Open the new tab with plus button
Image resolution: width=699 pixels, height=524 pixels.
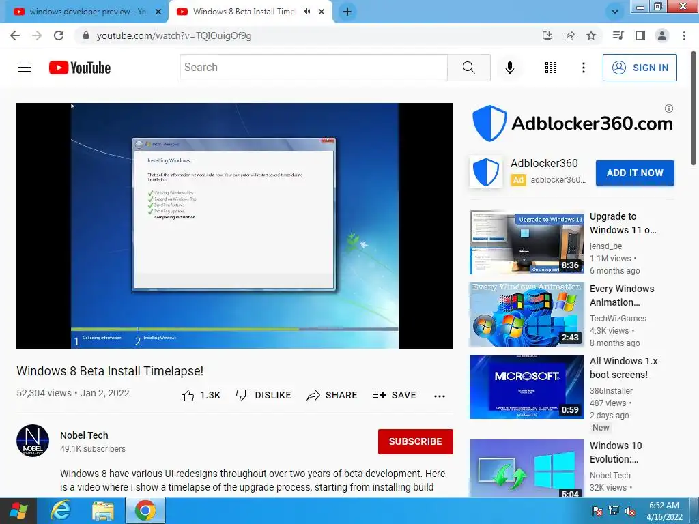coord(347,12)
